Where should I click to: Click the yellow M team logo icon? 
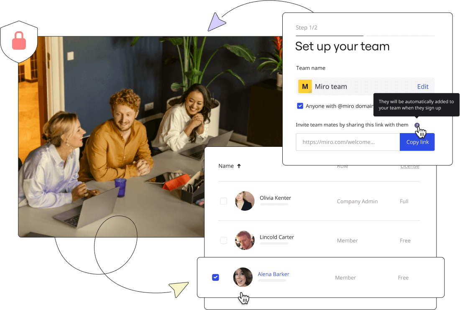[x=305, y=86]
